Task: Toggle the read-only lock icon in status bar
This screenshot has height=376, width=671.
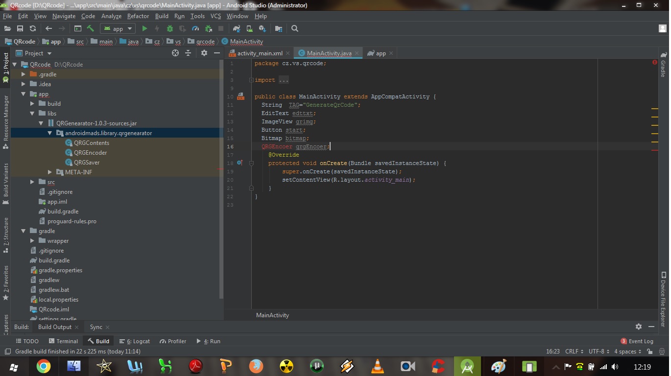Action: coord(649,352)
